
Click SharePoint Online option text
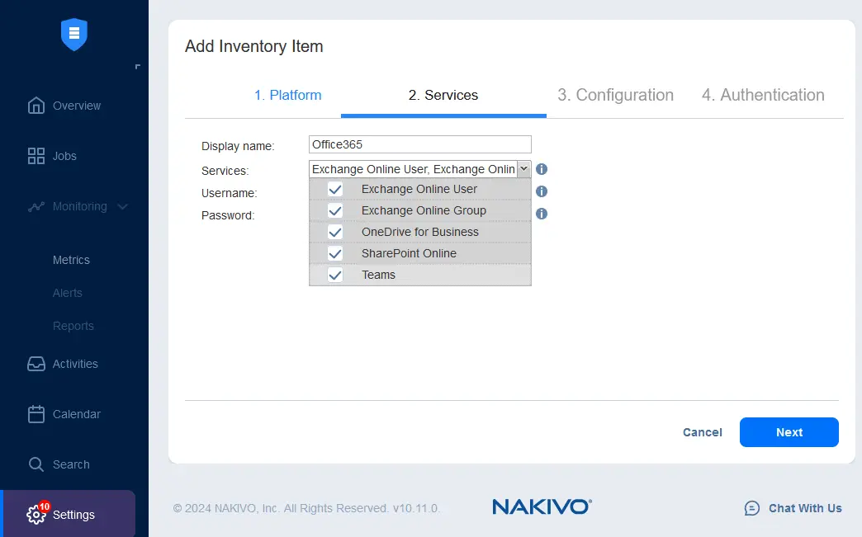click(409, 253)
